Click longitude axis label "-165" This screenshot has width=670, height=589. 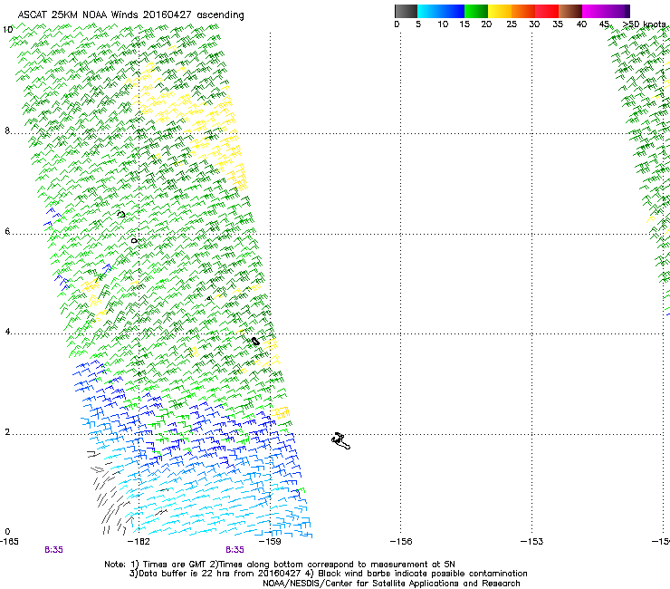(9, 542)
